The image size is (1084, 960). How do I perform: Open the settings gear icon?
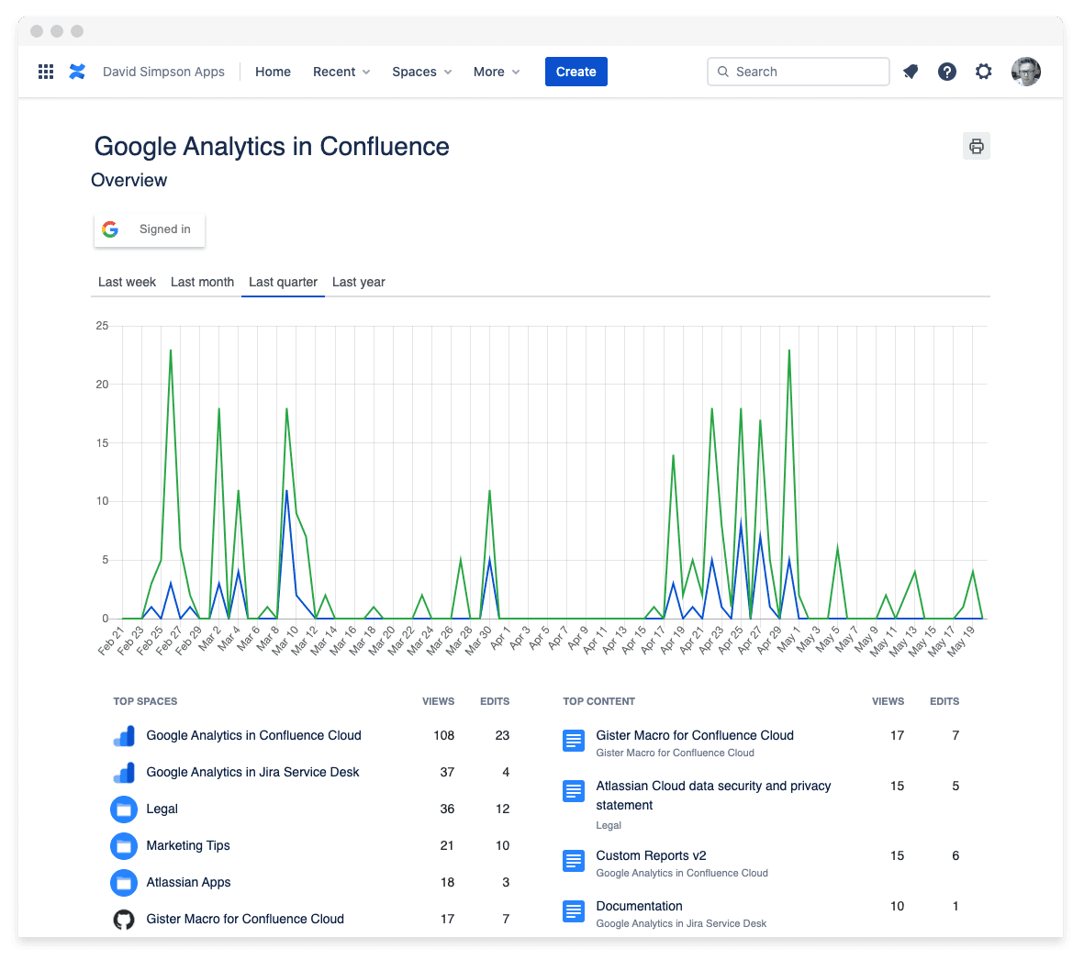point(983,72)
